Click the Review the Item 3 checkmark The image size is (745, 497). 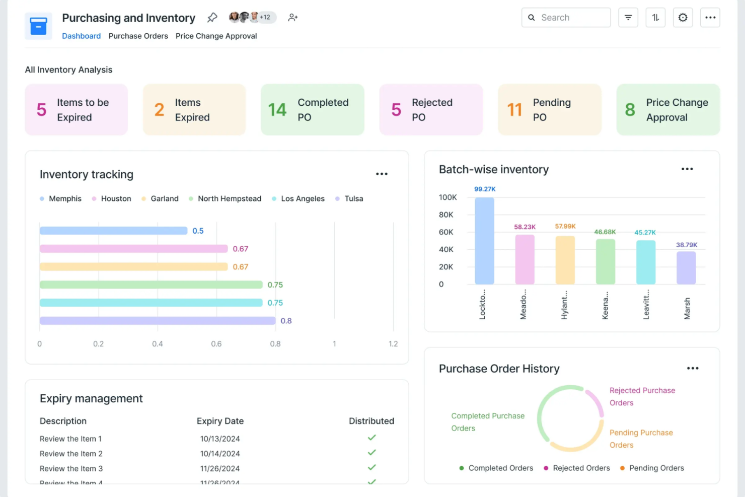[x=371, y=468]
